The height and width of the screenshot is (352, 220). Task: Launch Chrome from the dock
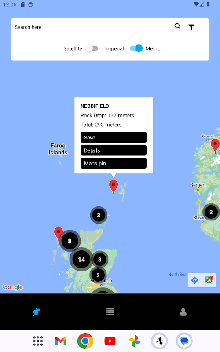tap(85, 341)
